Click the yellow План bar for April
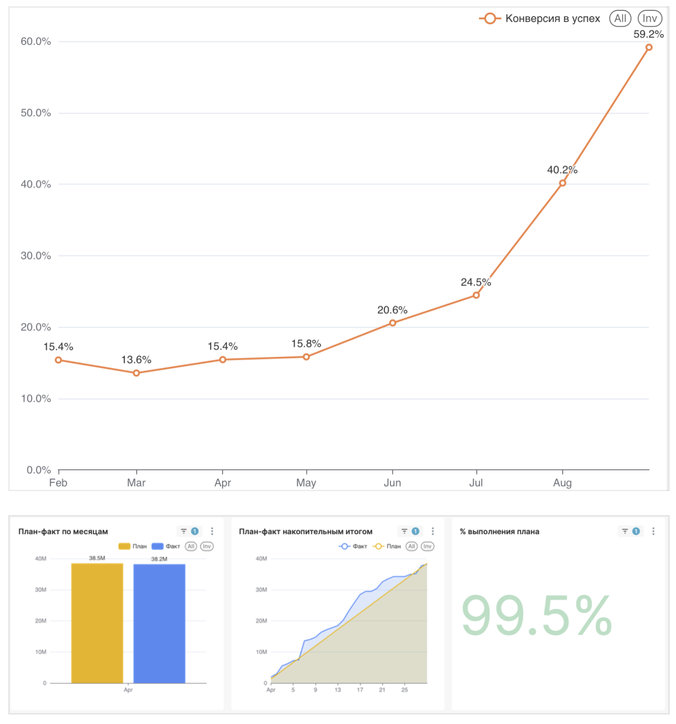Screen dimensions: 676x724 (x=97, y=623)
